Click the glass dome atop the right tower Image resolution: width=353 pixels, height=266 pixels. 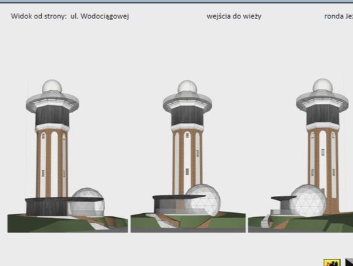coord(322,86)
